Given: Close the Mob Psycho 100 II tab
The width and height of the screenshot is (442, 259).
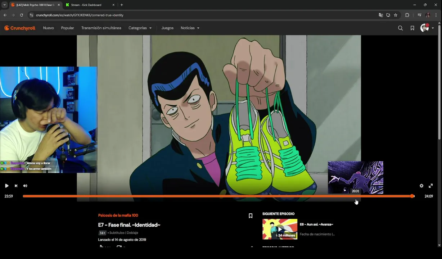Looking at the screenshot, I should [59, 5].
